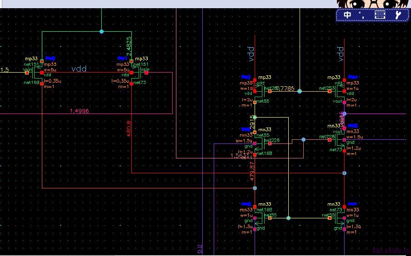
Task: Click the l=0.35u parameter of the left PMOS
Action: [x=53, y=81]
